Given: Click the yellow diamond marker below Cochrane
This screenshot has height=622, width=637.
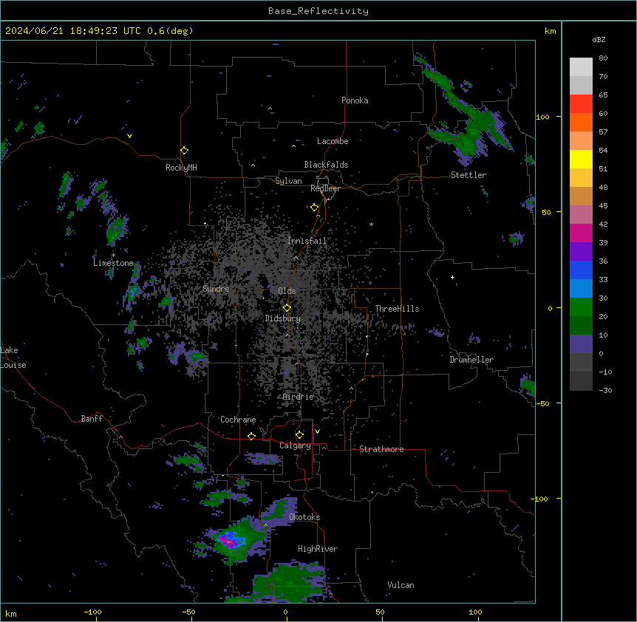Looking at the screenshot, I should [251, 436].
